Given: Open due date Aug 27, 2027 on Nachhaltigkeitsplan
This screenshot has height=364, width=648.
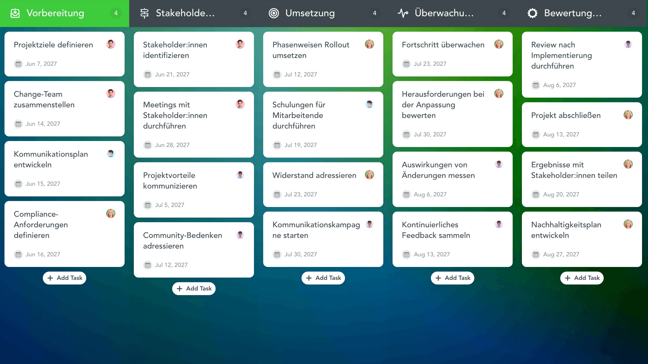Looking at the screenshot, I should pyautogui.click(x=561, y=254).
